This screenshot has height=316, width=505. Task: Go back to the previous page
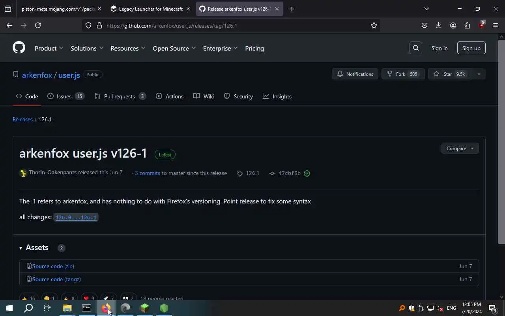(x=9, y=25)
